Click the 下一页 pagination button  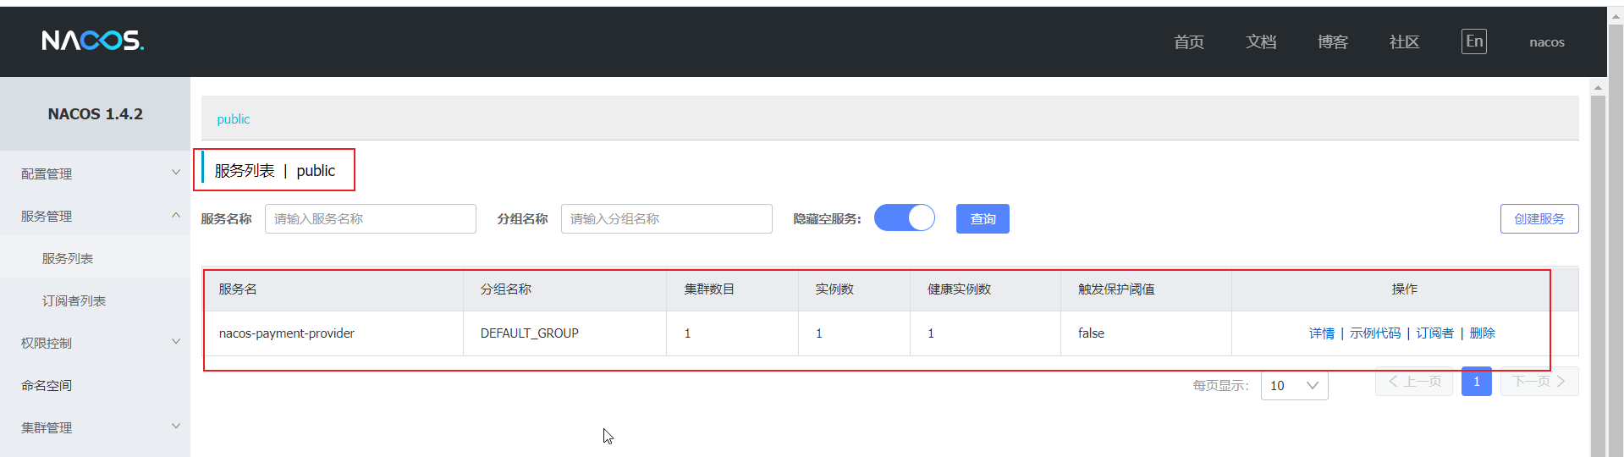pyautogui.click(x=1539, y=382)
